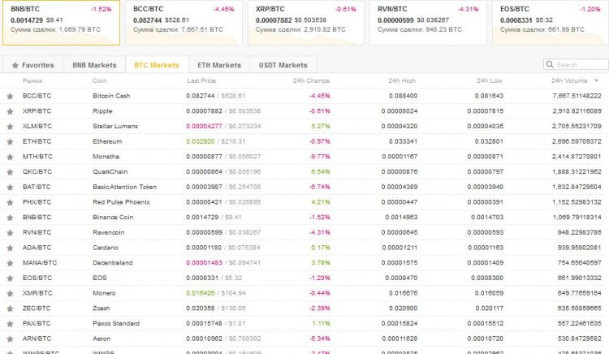
Task: Click the XMR/BTC star icon
Action: click(x=10, y=293)
